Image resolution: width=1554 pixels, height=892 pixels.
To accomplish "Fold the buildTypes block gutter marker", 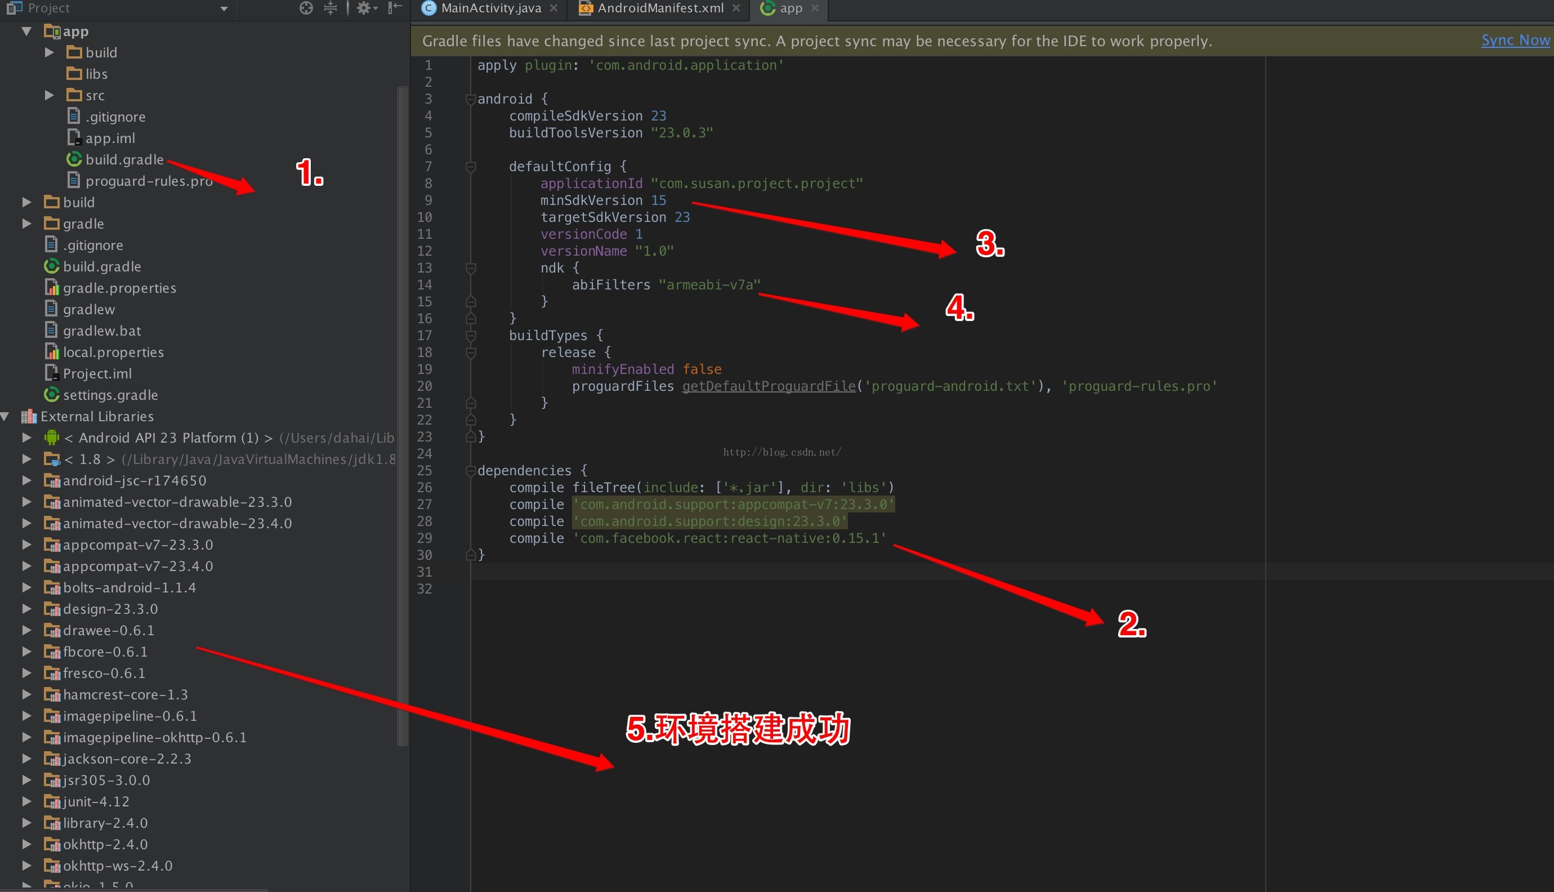I will [x=471, y=336].
